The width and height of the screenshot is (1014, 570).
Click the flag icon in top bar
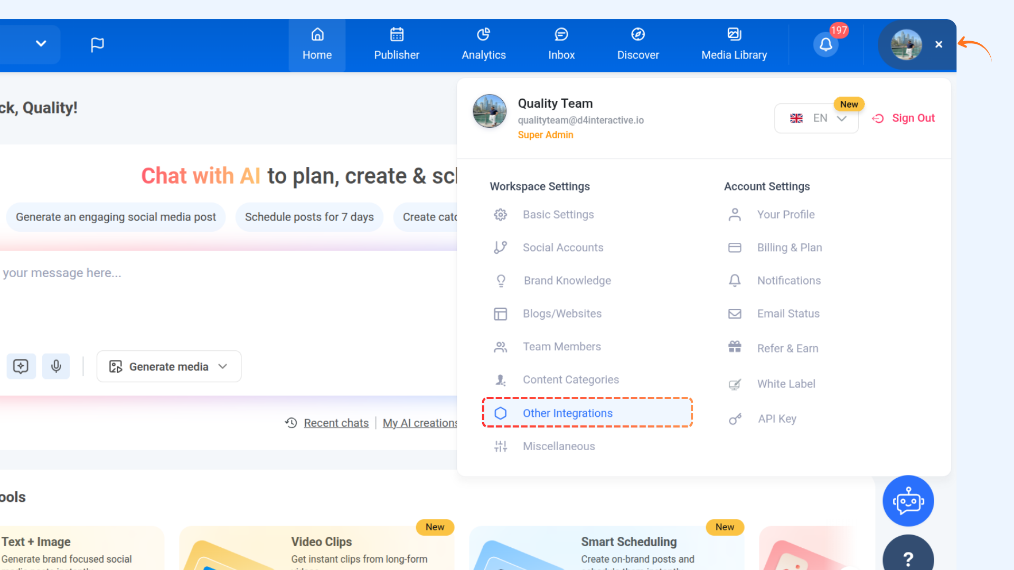click(97, 45)
